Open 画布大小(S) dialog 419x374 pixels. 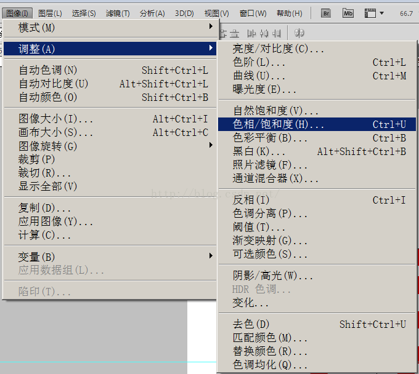110,132
